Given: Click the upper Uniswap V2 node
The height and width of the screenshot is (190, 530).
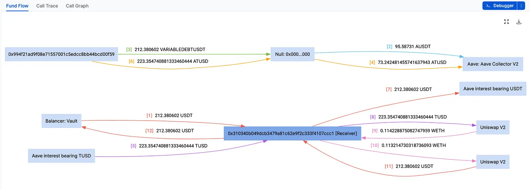Looking at the screenshot, I should click(x=492, y=127).
